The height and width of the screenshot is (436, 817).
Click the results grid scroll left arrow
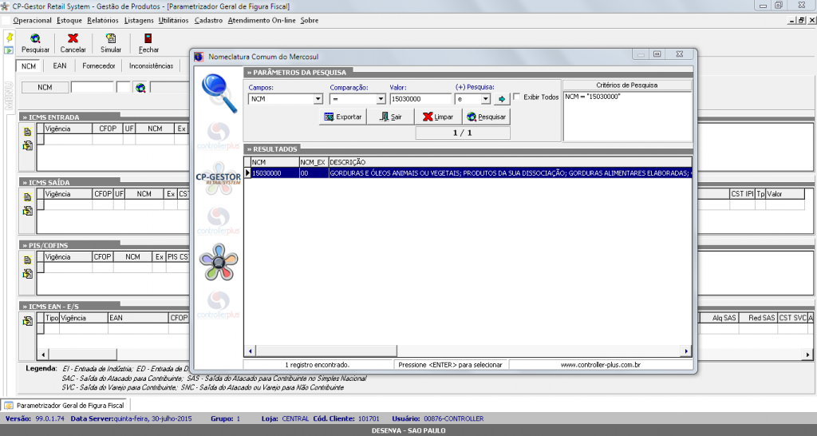click(250, 351)
